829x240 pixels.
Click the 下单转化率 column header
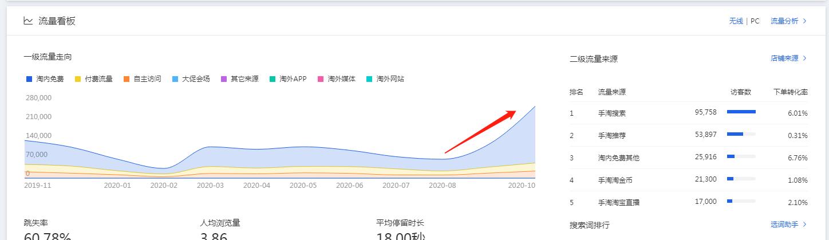[x=791, y=92]
